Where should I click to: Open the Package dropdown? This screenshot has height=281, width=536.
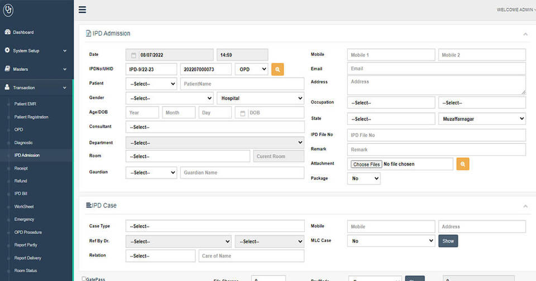363,178
